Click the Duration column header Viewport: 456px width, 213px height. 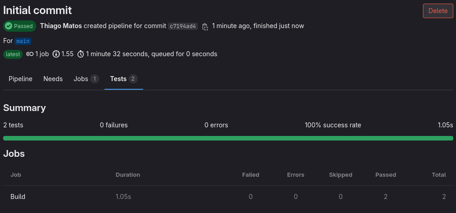pyautogui.click(x=128, y=175)
